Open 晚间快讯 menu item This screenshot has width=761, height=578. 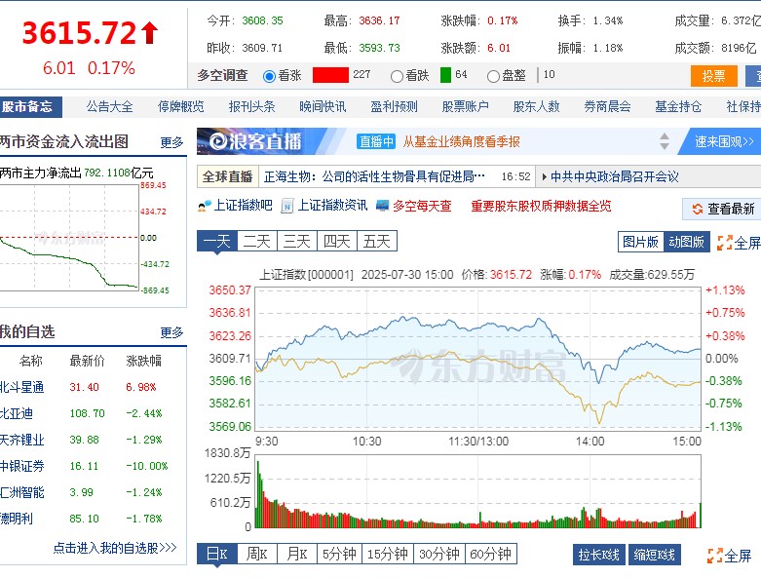click(323, 107)
